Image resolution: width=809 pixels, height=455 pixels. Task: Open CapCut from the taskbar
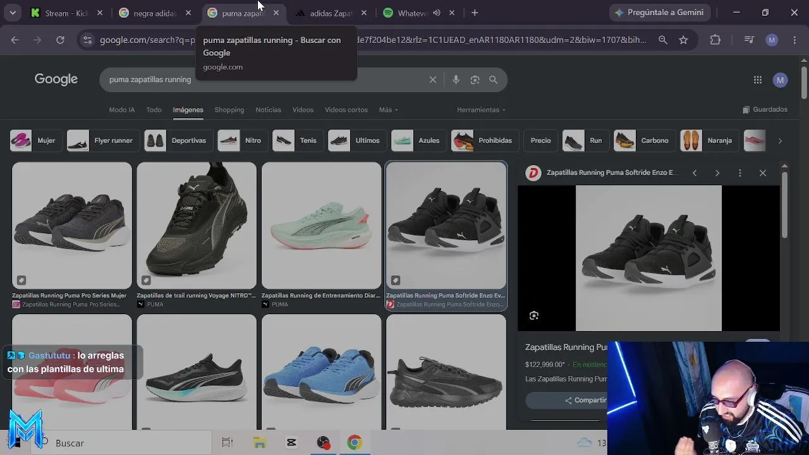[x=291, y=443]
